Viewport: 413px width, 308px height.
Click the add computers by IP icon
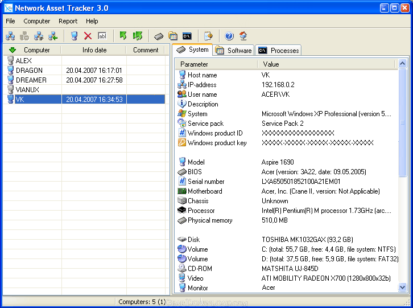tap(39, 36)
